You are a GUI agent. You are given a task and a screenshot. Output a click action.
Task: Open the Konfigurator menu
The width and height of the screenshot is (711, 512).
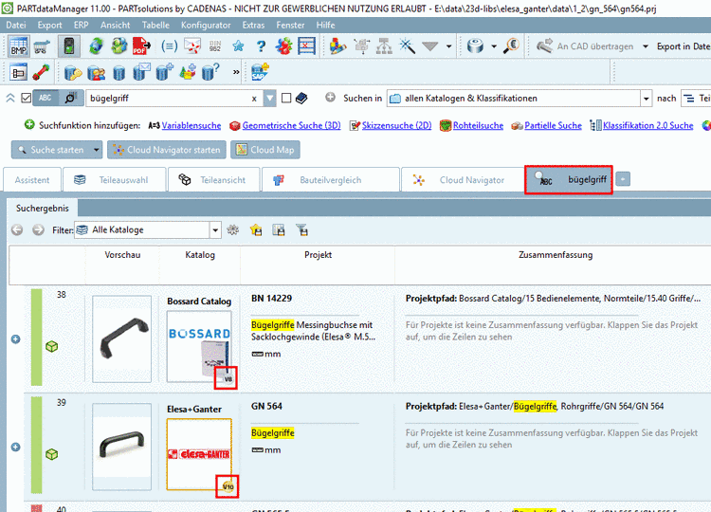point(206,25)
